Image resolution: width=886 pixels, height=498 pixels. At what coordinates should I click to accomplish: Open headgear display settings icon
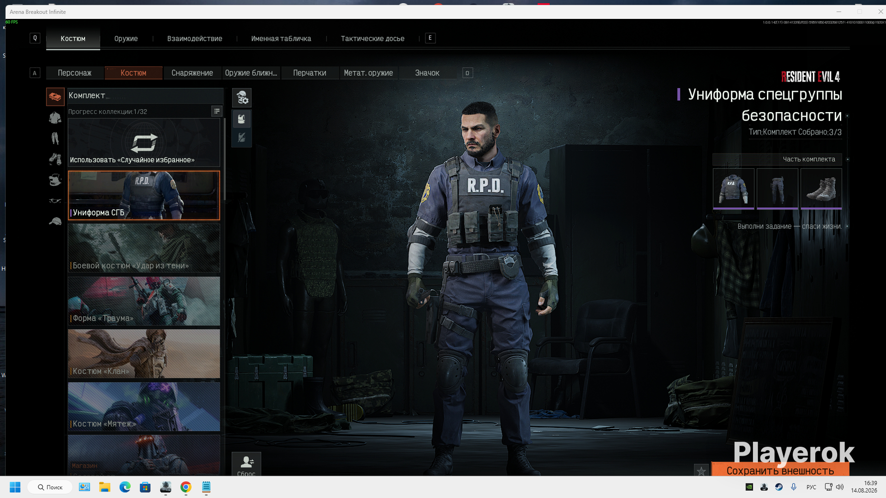242,98
